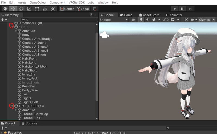Open the Gizmos dropdown arrow
Screen dimensions: 217x134
click(214, 20)
